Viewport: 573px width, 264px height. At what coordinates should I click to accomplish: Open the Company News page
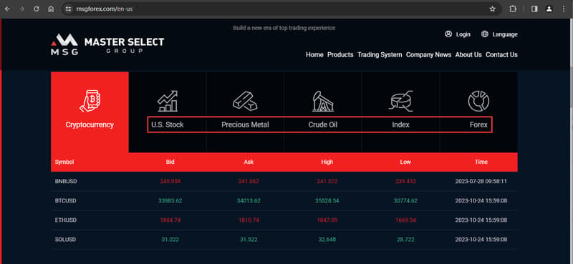click(x=428, y=55)
